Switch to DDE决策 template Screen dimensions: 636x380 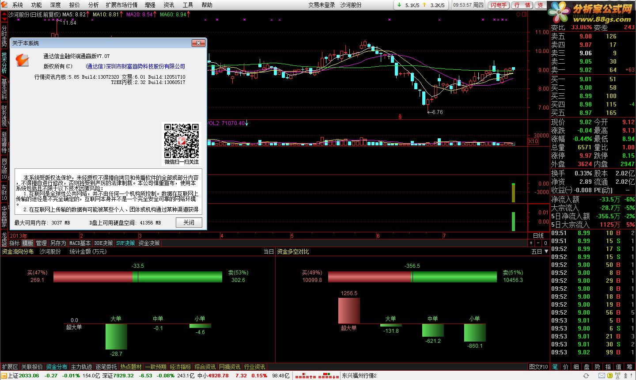tap(103, 243)
